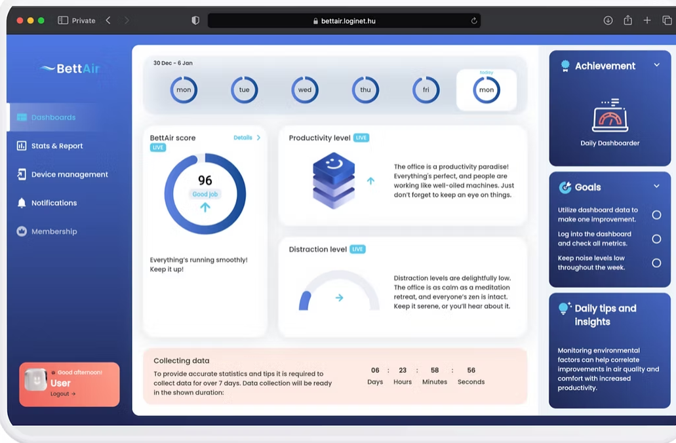Open Notifications menu item

[54, 202]
